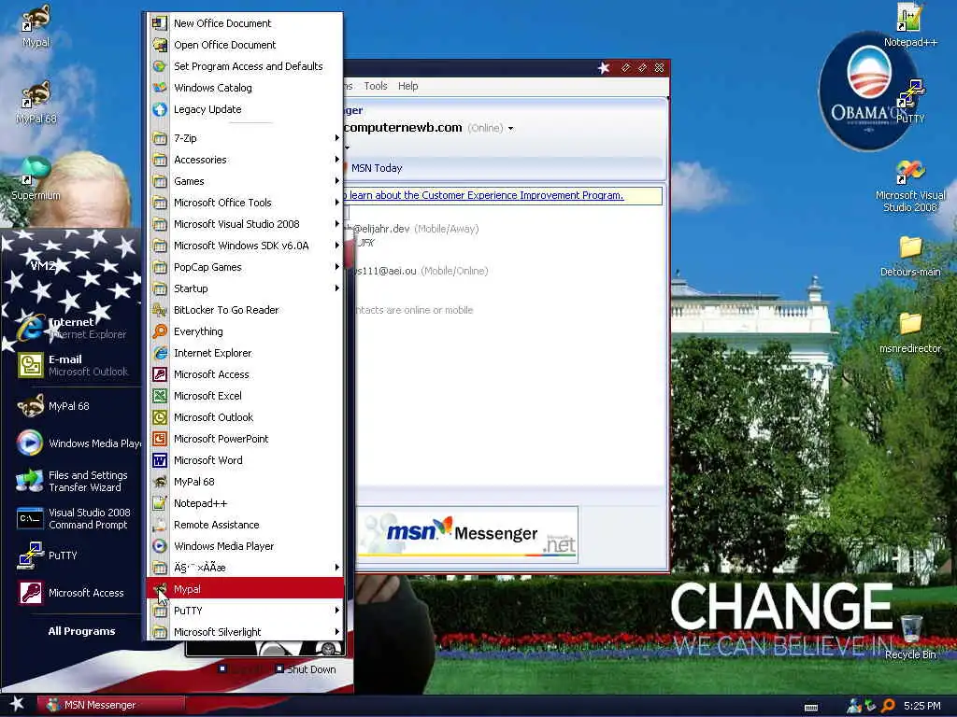This screenshot has height=717, width=957.
Task: Click the highlighted Mypal program entry
Action: [x=246, y=589]
